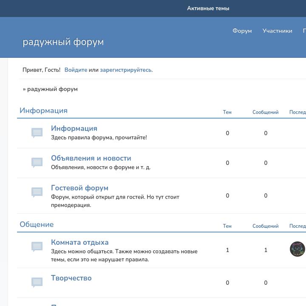Click the зарегистрируйтесь registration link
306x306 pixels.
126,70
